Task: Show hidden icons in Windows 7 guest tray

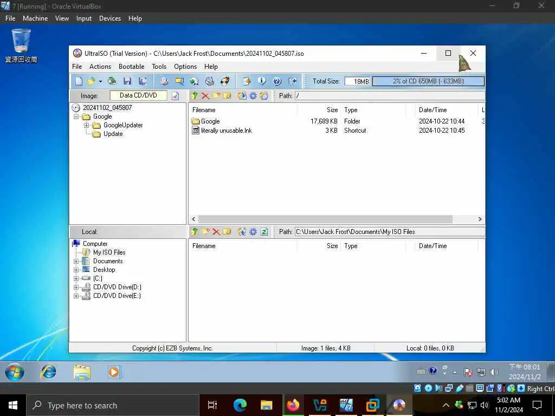Action: [455, 372]
